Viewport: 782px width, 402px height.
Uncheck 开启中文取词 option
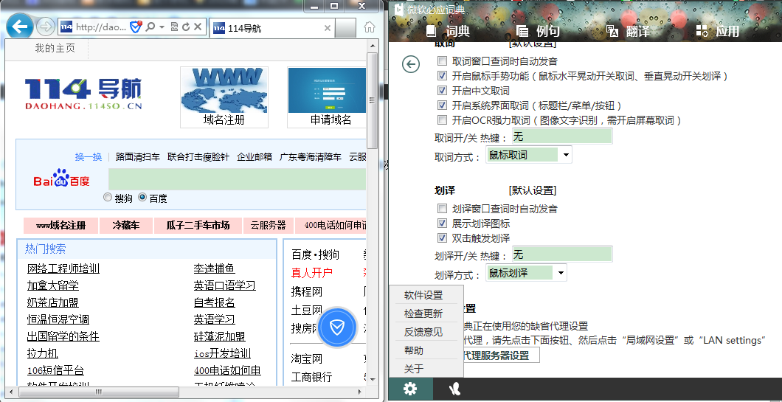coord(442,91)
